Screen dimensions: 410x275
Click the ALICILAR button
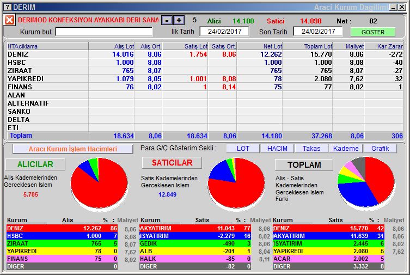point(35,164)
